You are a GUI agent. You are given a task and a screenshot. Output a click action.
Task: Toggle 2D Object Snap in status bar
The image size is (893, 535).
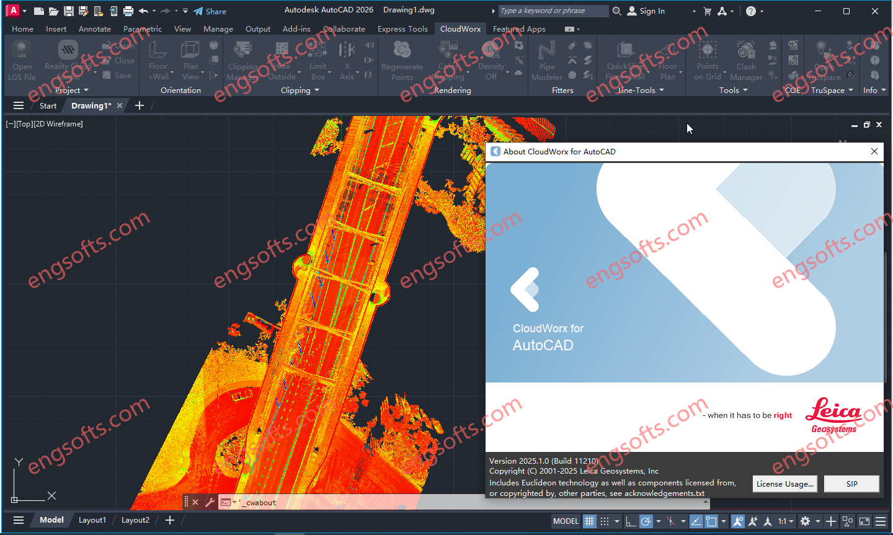tap(711, 521)
